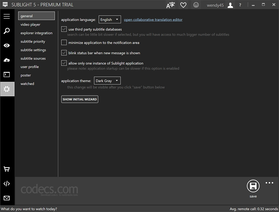
Task: Click the save floppy disk button
Action: pos(253,186)
